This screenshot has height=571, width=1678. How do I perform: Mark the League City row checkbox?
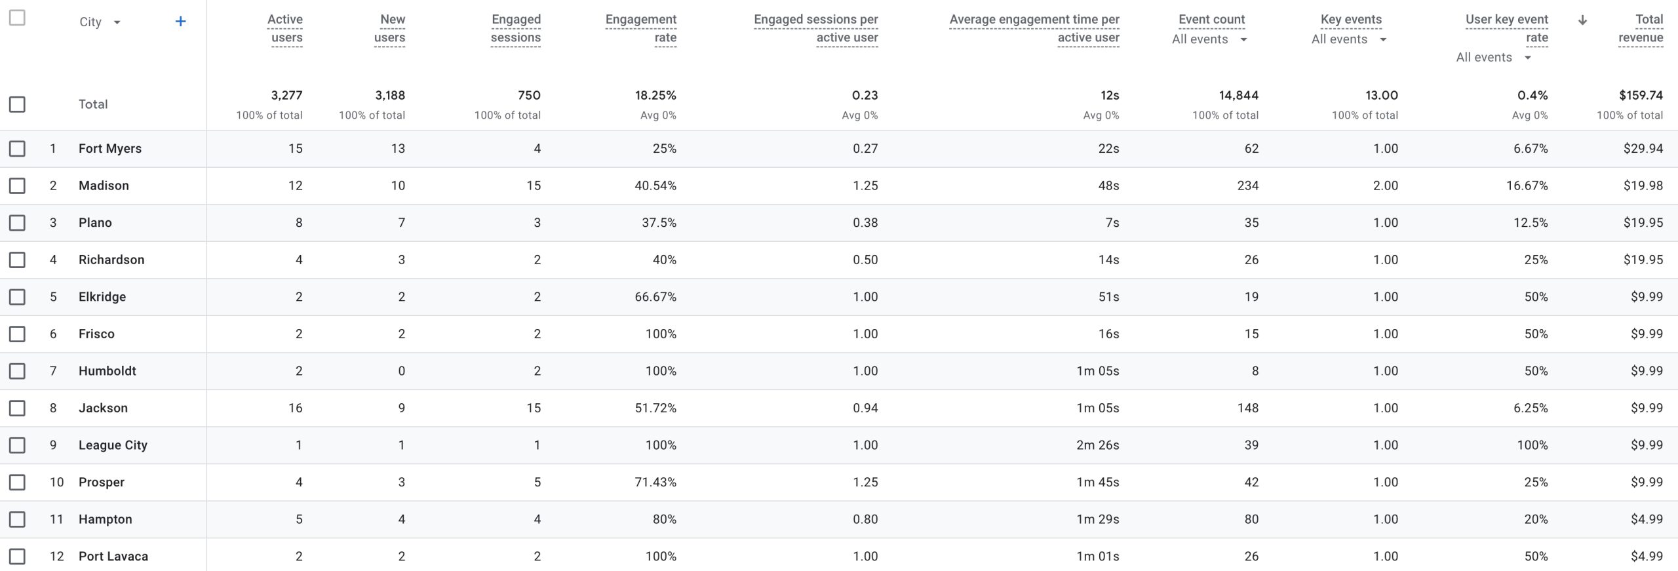click(x=17, y=445)
